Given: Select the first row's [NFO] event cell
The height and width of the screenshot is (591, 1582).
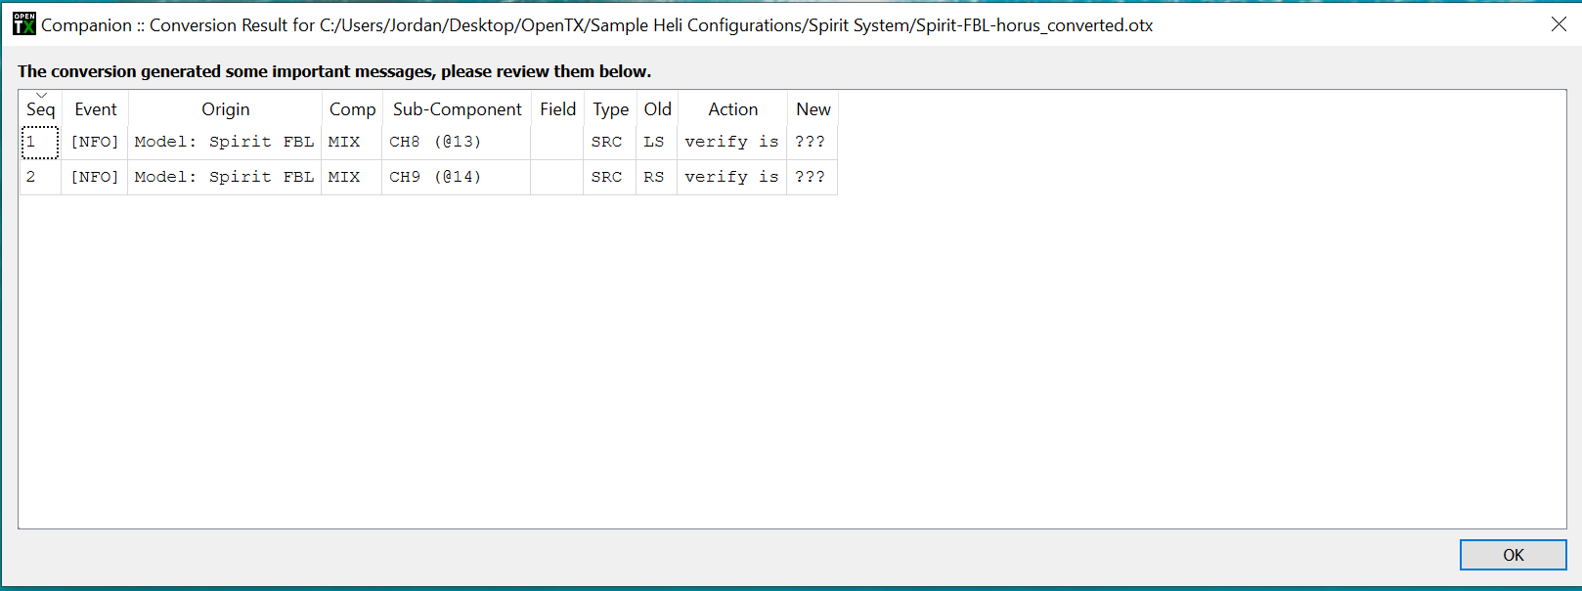Looking at the screenshot, I should click(x=95, y=143).
